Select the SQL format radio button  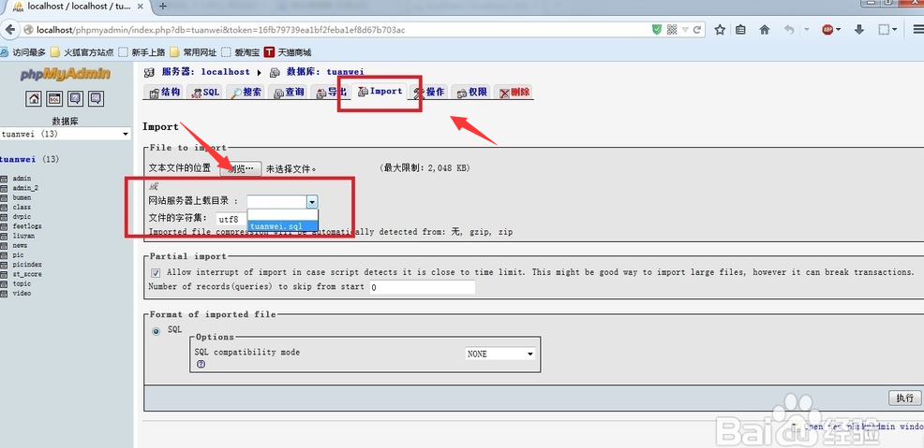pos(156,330)
